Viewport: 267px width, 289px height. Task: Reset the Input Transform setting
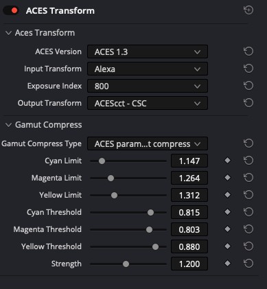pos(248,69)
